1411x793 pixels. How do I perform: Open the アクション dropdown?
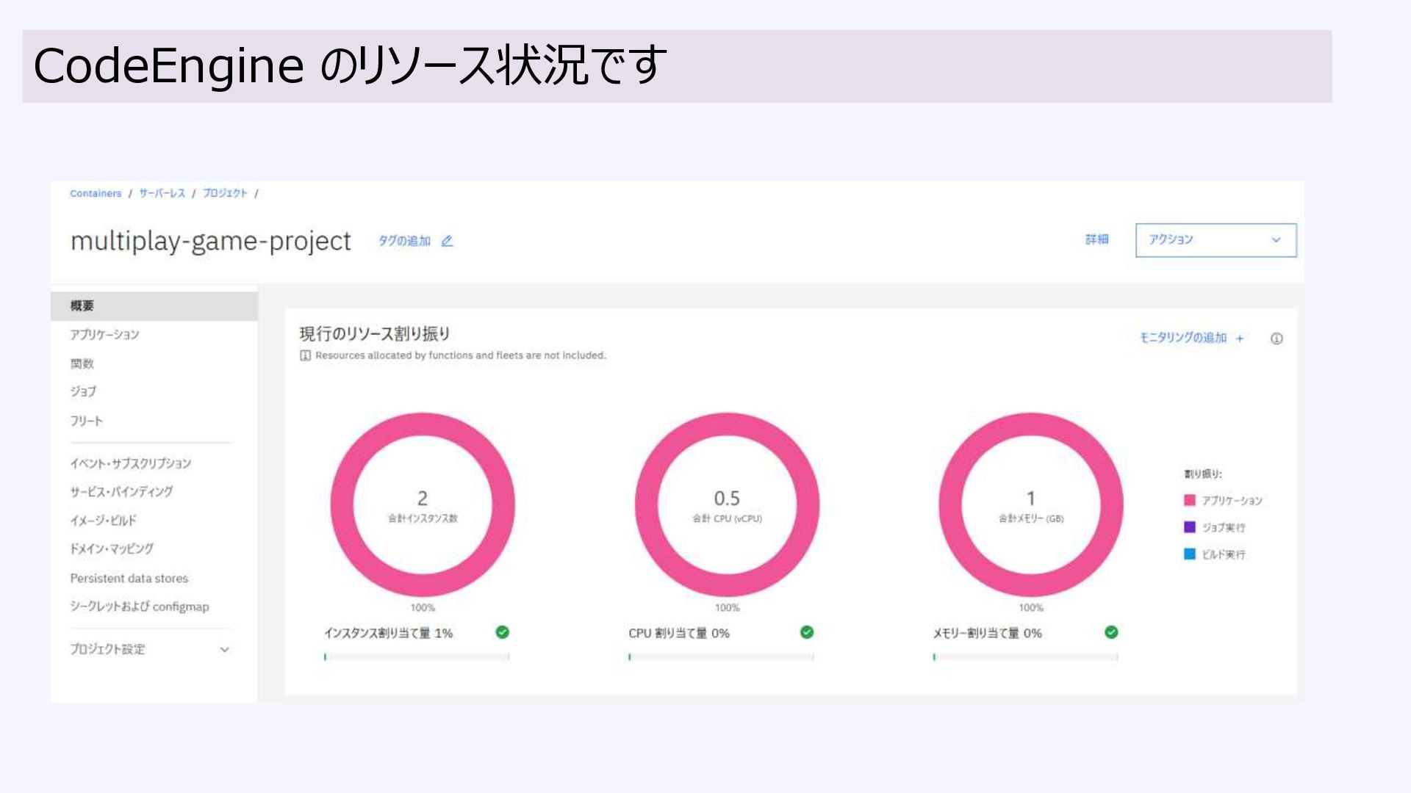pos(1216,240)
